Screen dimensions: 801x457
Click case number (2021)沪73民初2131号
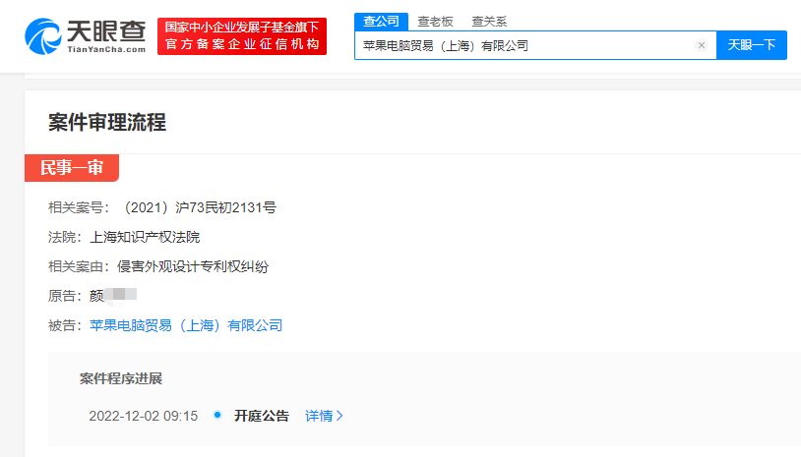(199, 207)
